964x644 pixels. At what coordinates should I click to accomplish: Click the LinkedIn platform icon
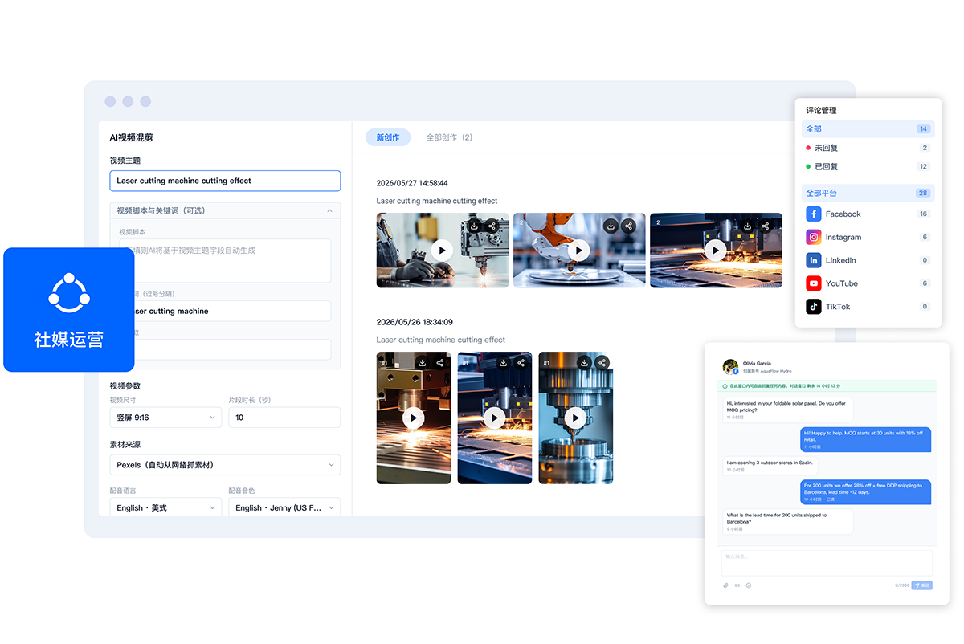814,260
